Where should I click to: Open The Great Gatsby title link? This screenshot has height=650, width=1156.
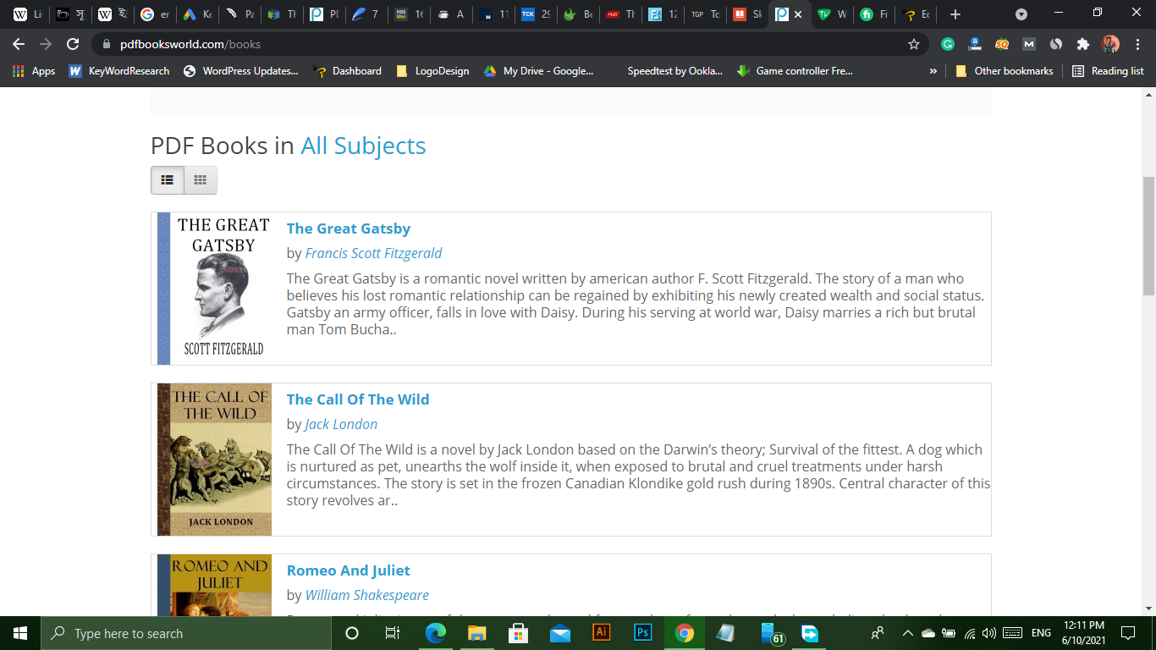point(348,229)
